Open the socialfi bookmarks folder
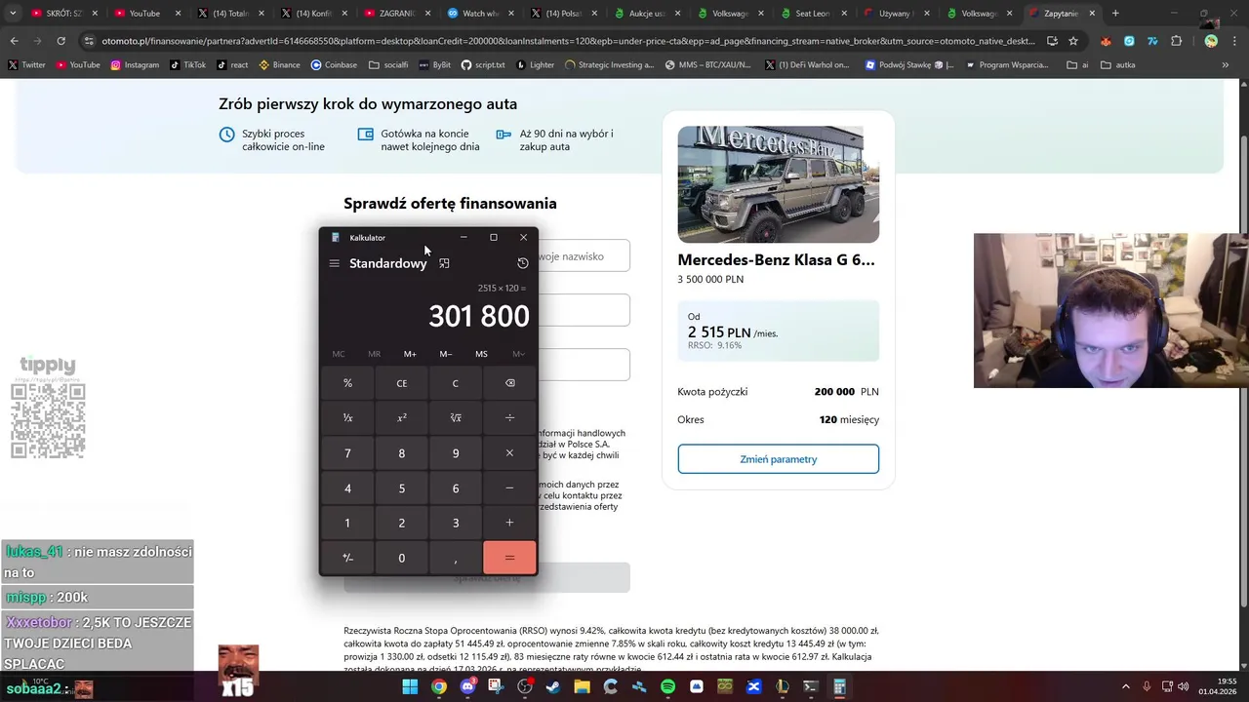 click(x=388, y=65)
